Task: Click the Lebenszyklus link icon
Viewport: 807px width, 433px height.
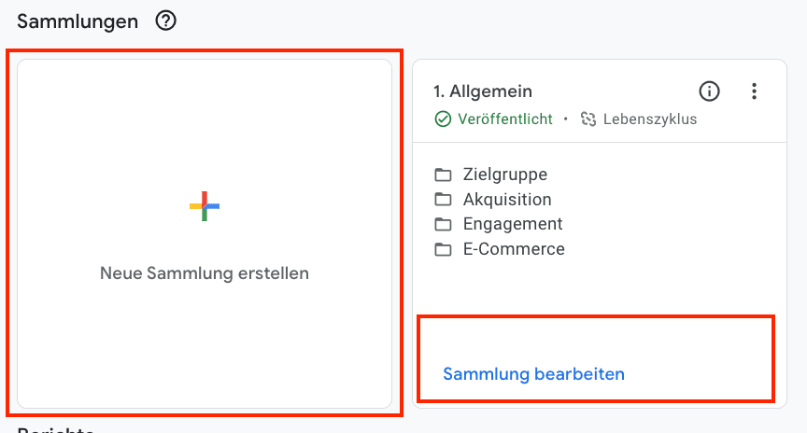Action: [x=588, y=119]
